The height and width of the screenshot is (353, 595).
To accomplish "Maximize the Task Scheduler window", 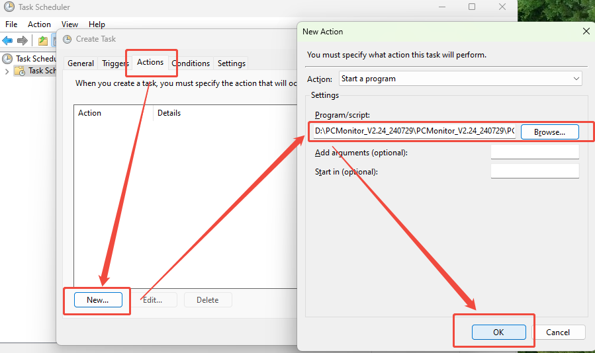I will pos(472,7).
